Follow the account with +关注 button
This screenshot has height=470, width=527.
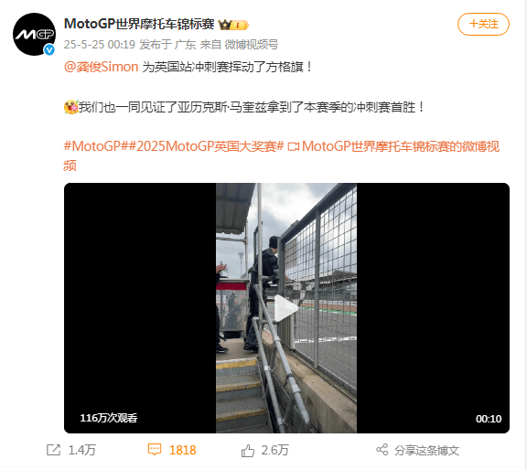coord(483,24)
